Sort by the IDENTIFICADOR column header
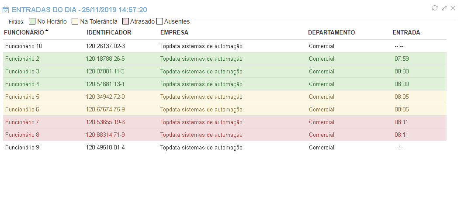Viewport: 461px width, 201px height. 109,32
